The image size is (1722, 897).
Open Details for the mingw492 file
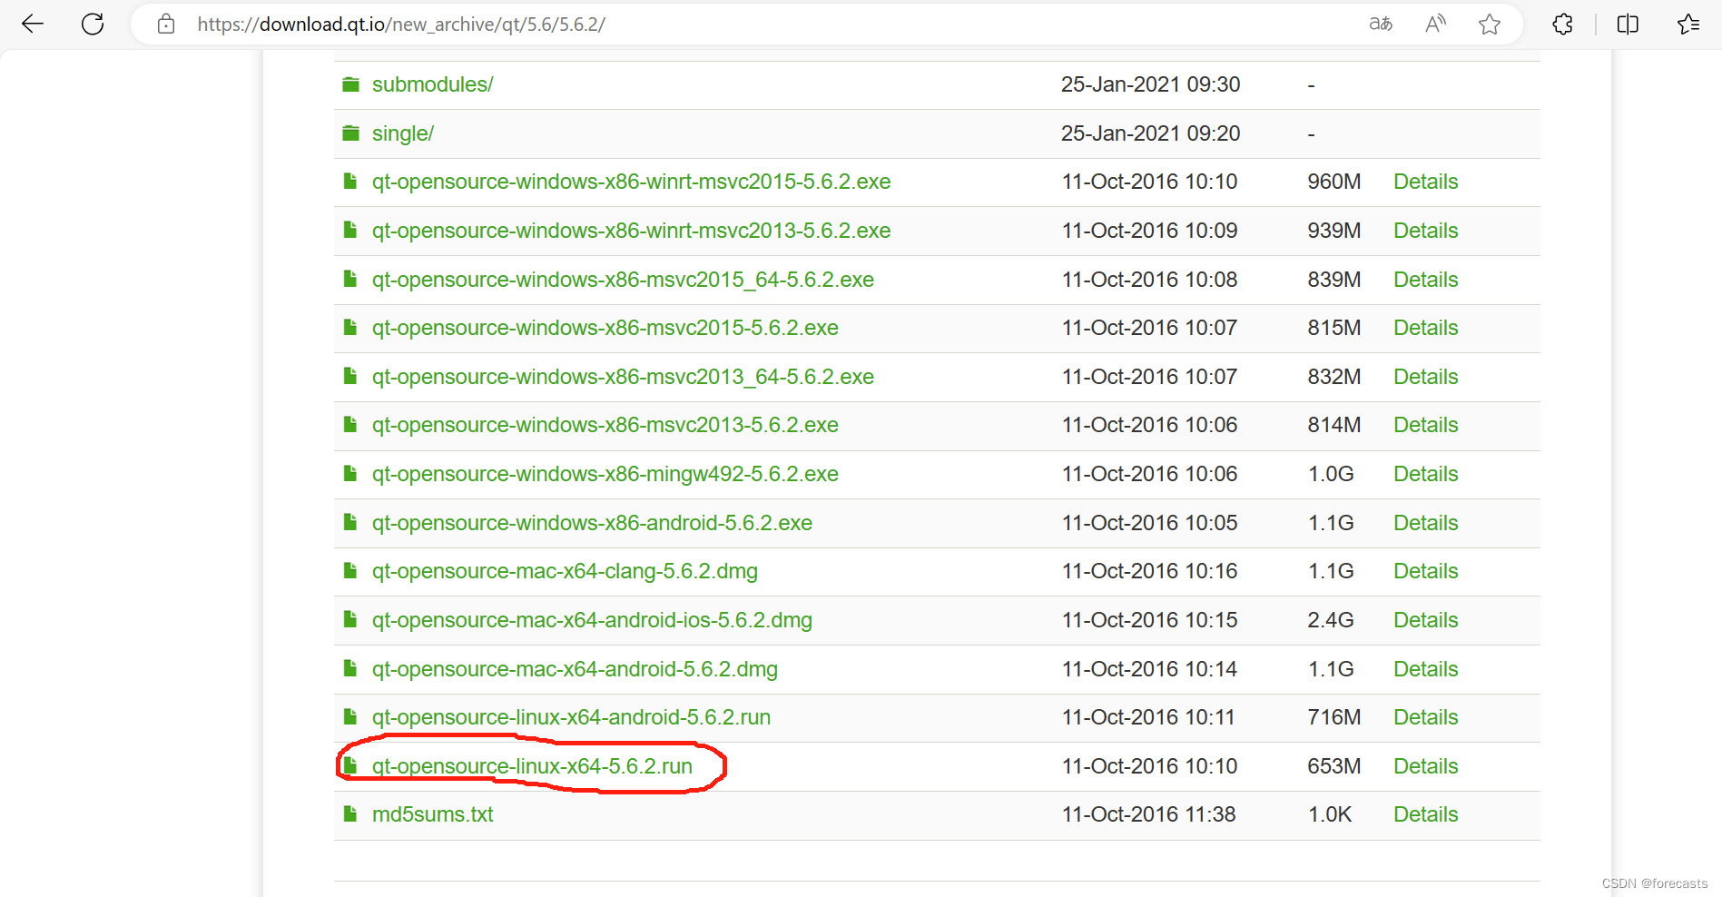[1426, 474]
